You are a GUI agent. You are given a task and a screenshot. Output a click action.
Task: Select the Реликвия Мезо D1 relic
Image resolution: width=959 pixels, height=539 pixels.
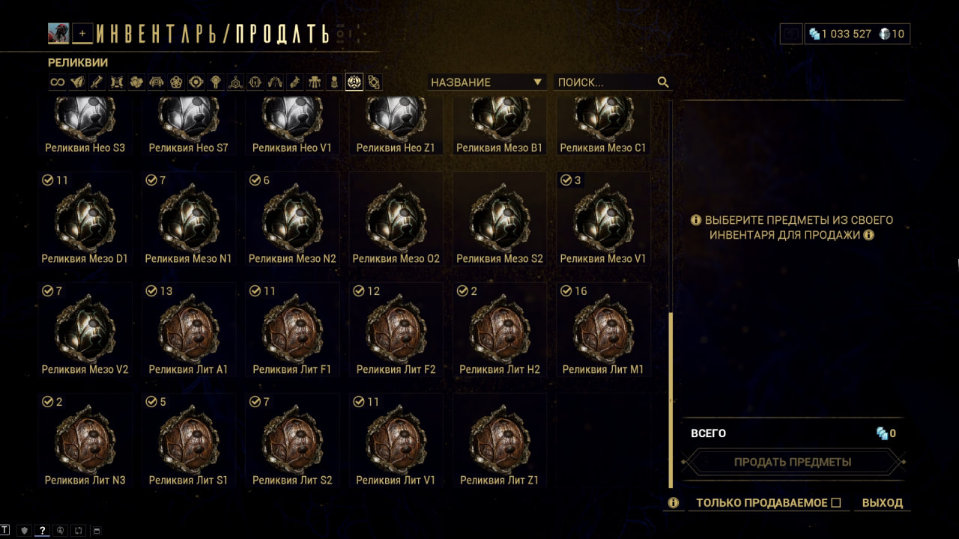pos(85,219)
